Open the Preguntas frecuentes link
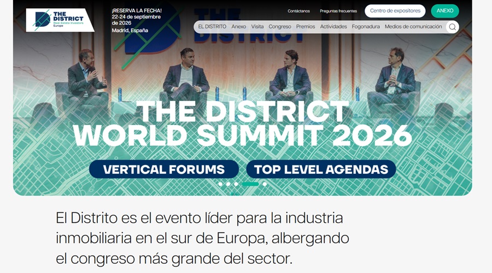Viewport: 492px width, 273px height. [338, 11]
